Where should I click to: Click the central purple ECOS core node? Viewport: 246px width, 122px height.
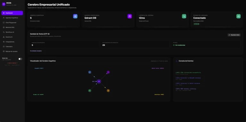[99, 82]
